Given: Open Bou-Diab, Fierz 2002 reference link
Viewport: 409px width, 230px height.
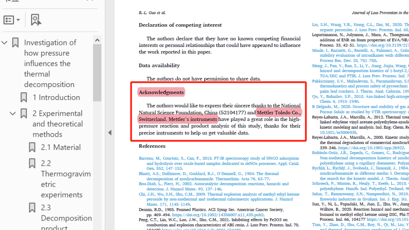Looking at the screenshot, I should point(214,186).
